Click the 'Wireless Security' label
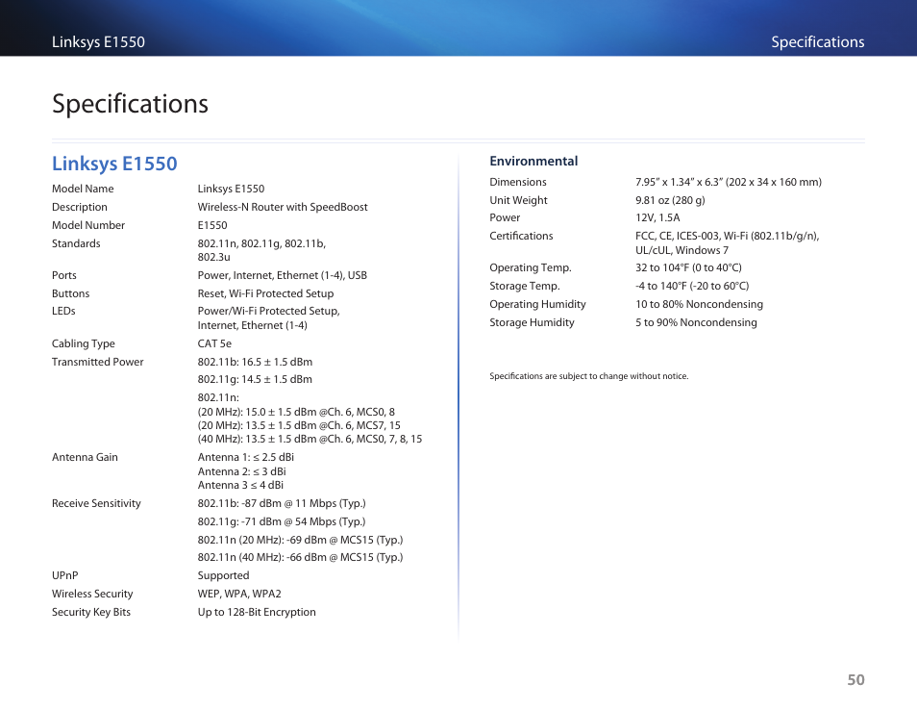Image resolution: width=917 pixels, height=710 pixels. tap(92, 594)
